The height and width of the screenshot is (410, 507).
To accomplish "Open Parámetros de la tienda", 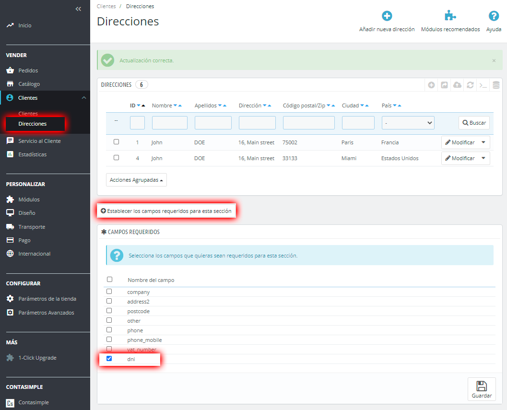I will pyautogui.click(x=47, y=299).
